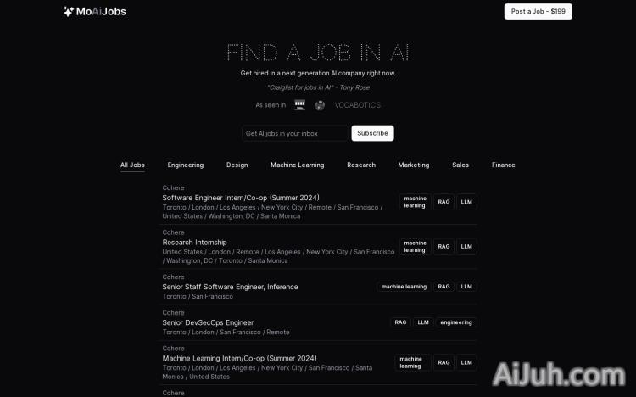Open the Sales tab

(460, 165)
